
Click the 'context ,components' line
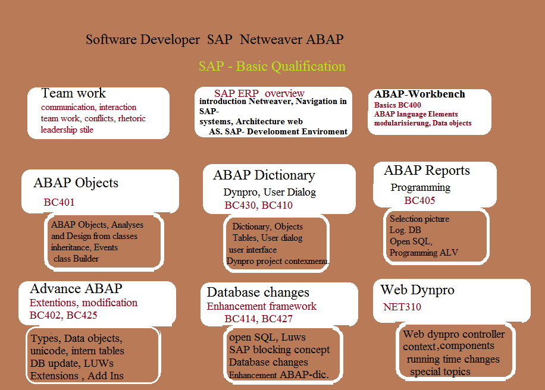(449, 346)
